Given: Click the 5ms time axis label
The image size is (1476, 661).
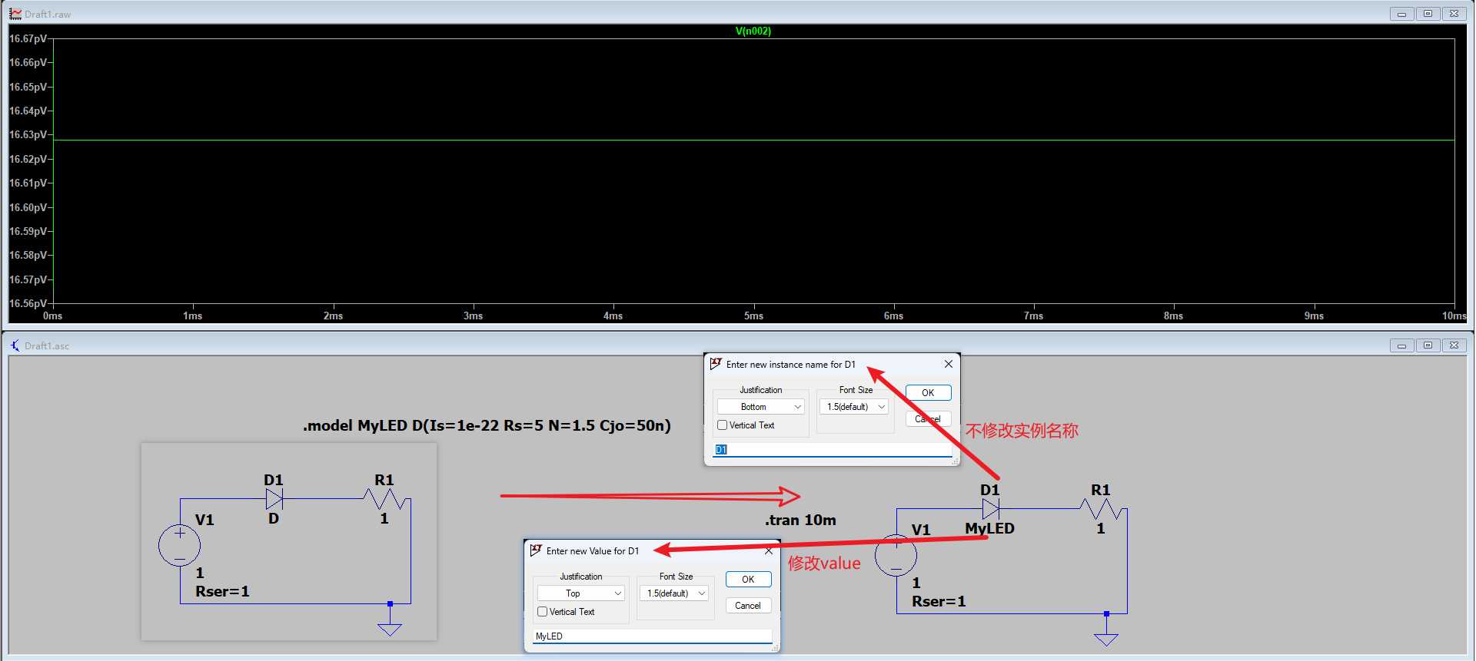Looking at the screenshot, I should coord(753,316).
